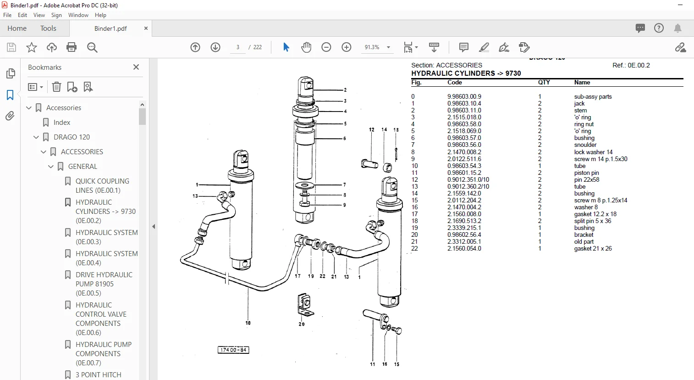
Task: Open HYDRAULIC SYSTEM (0E.00.4) bookmark
Action: click(106, 258)
